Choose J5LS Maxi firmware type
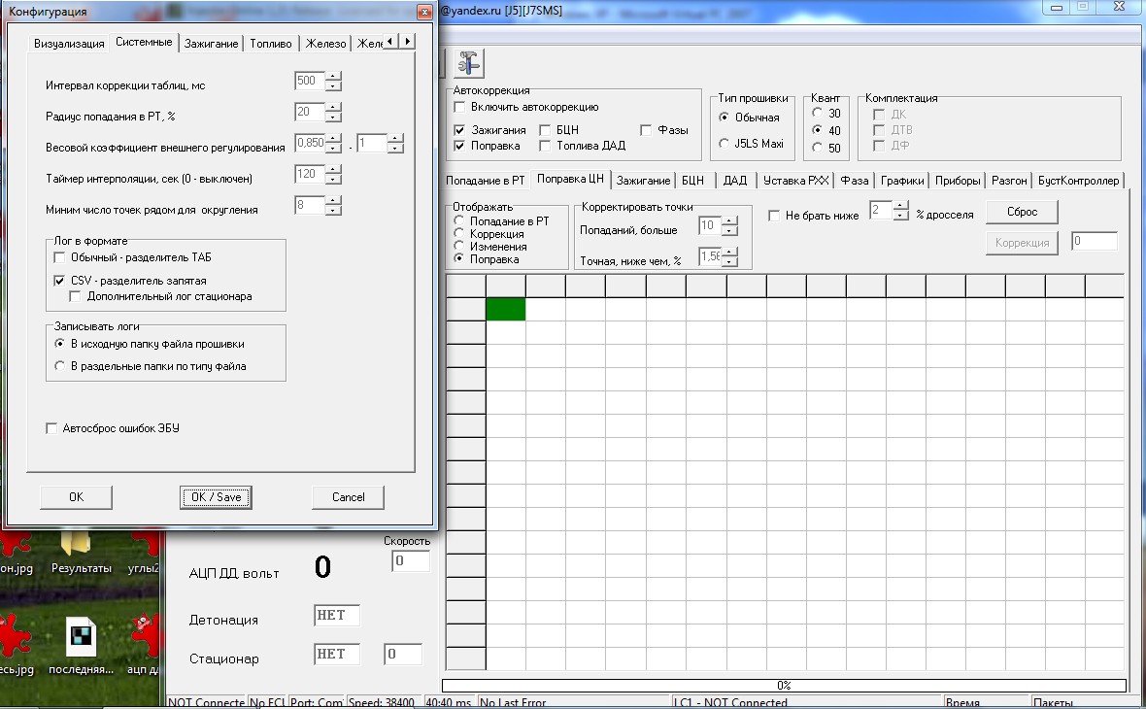This screenshot has width=1146, height=709. coord(725,144)
